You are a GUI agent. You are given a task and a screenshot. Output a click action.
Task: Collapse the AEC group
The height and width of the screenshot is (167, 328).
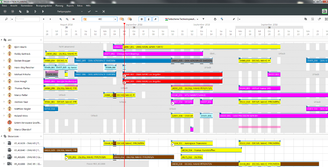pos(2,40)
